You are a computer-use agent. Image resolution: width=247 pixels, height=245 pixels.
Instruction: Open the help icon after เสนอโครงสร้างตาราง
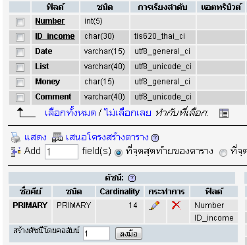click(155, 138)
